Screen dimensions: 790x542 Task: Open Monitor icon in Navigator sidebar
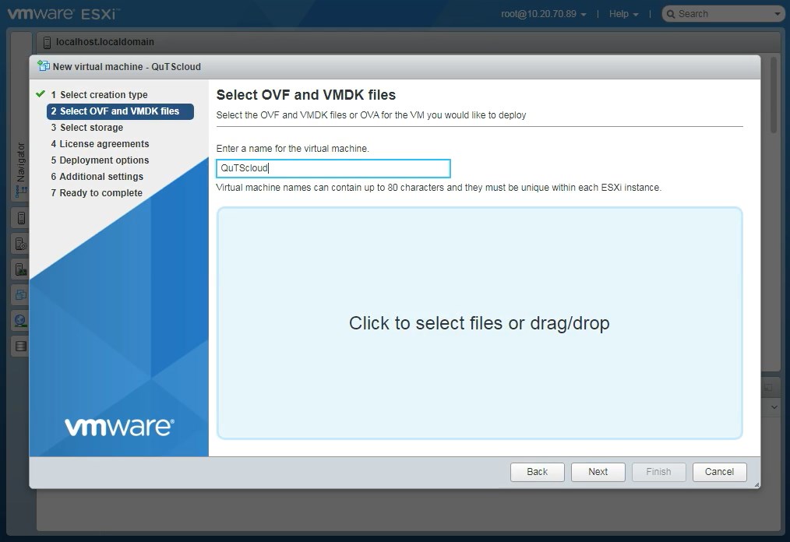[x=21, y=269]
